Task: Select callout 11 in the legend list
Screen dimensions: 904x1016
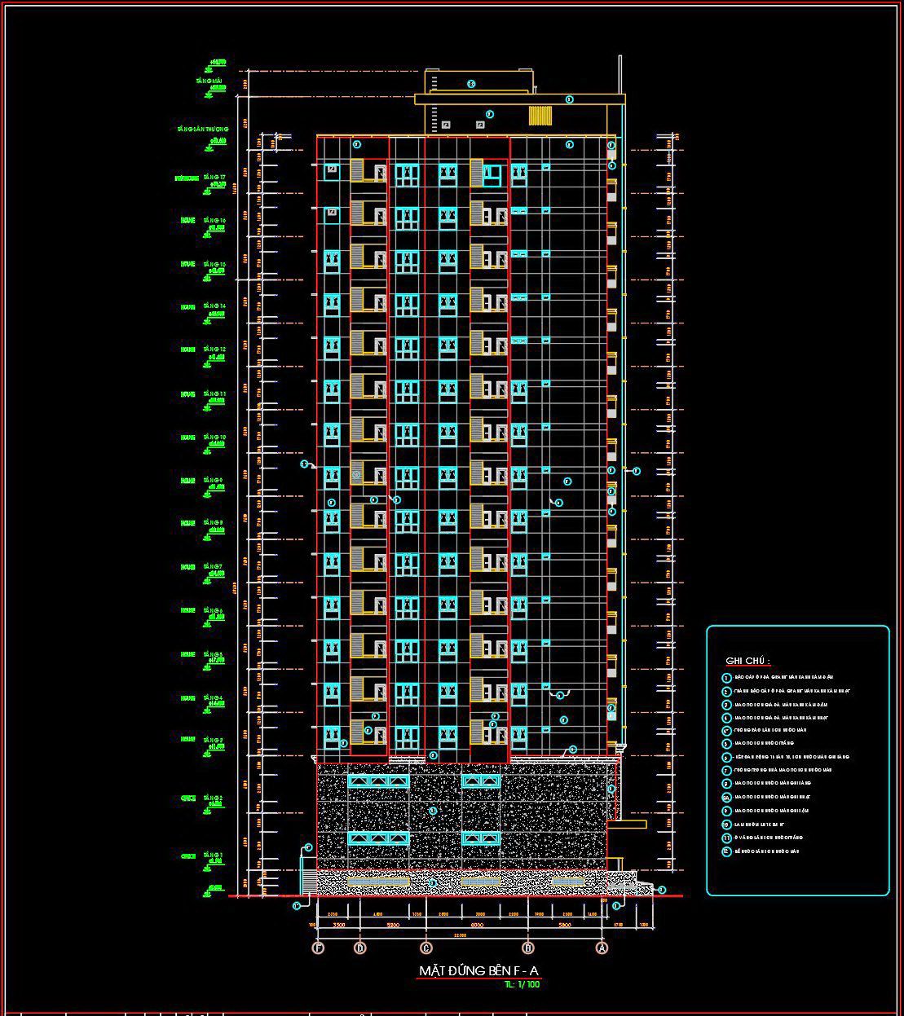Action: (x=725, y=838)
